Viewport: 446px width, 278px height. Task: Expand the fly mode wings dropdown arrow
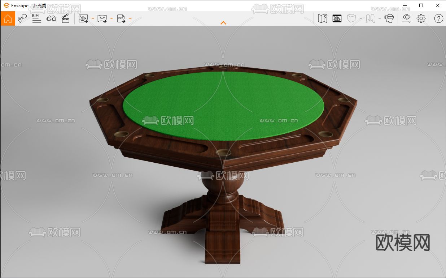379,18
